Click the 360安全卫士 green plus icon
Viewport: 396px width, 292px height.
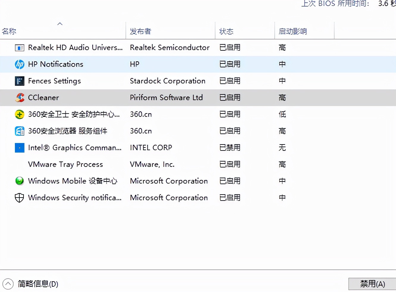[20, 114]
